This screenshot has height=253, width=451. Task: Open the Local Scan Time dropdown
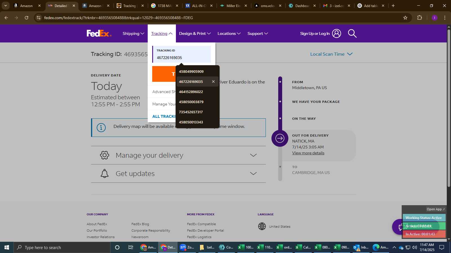coord(331,54)
